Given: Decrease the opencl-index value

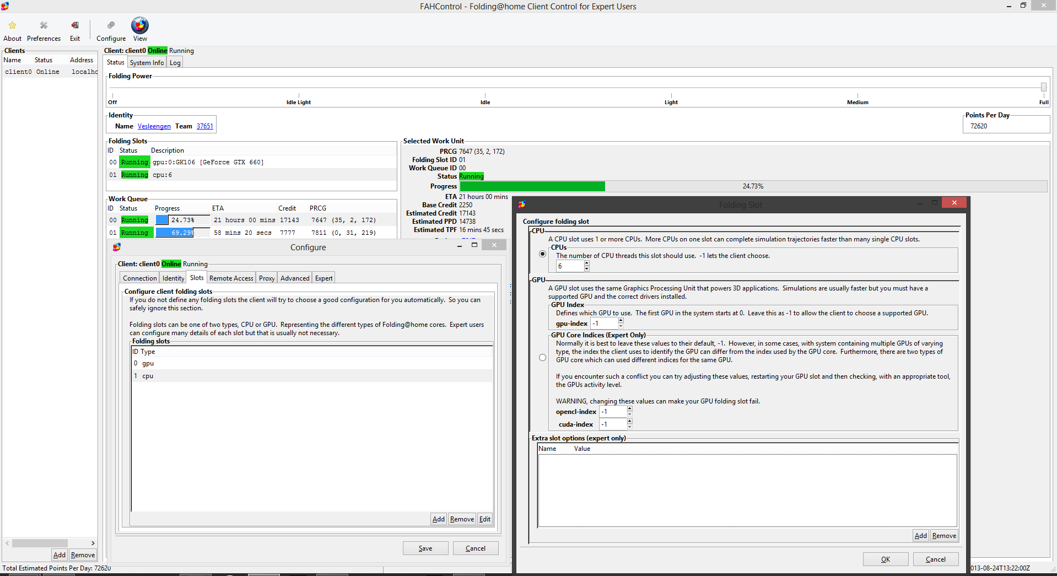Looking at the screenshot, I should [630, 414].
